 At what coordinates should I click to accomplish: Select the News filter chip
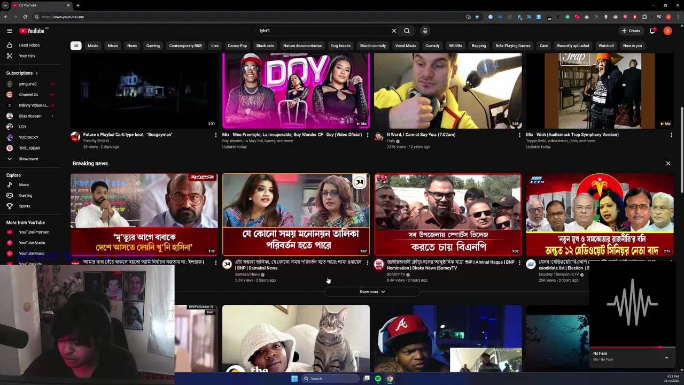132,46
